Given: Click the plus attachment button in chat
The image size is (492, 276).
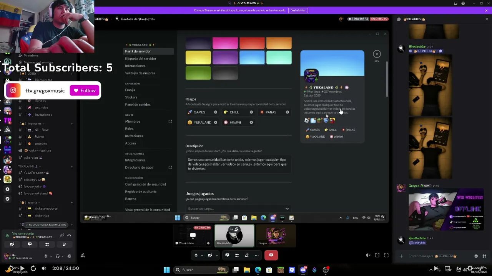Looking at the screenshot, I should click(401, 256).
